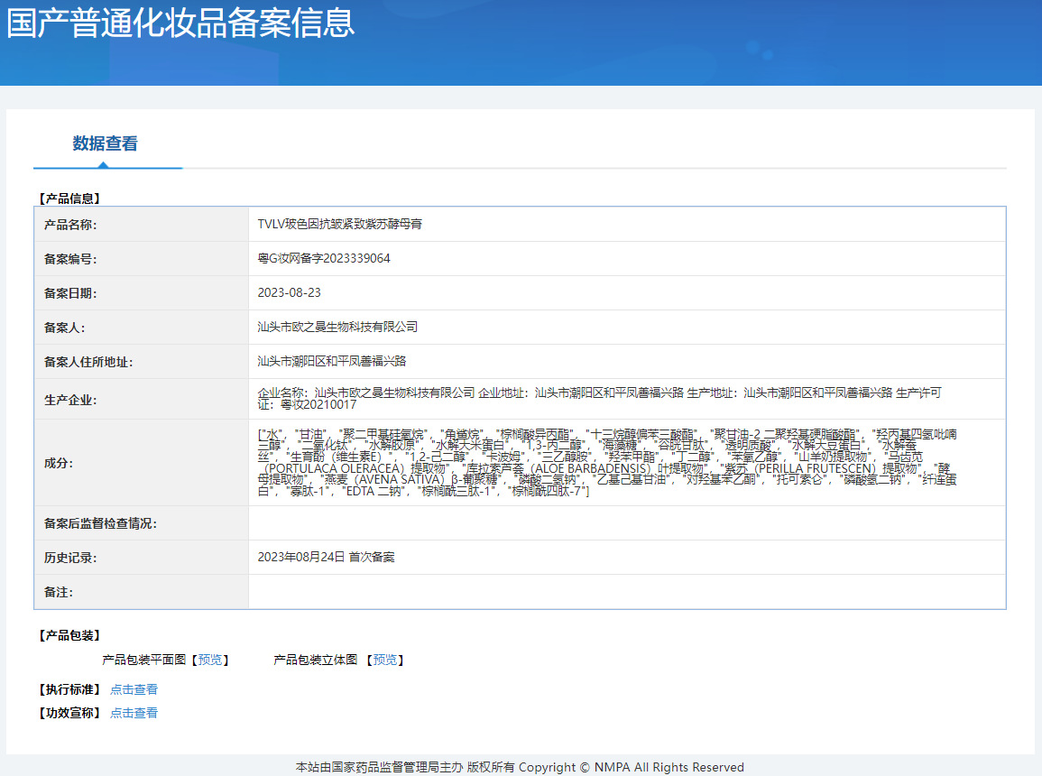Click the 生产企业 row label
This screenshot has width=1042, height=776.
70,400
